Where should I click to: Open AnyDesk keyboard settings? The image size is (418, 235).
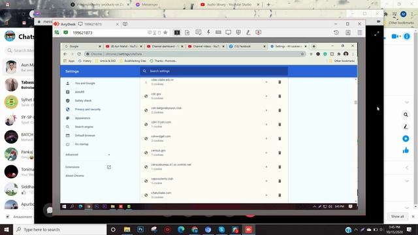click(218, 32)
